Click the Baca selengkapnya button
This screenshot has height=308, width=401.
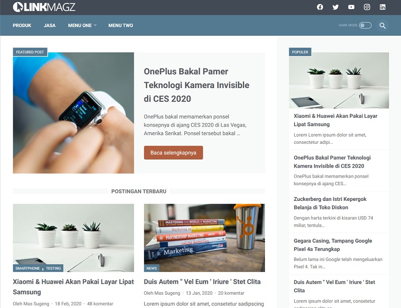tap(174, 153)
